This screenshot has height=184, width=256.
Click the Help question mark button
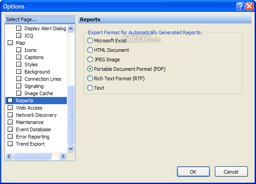pos(240,6)
